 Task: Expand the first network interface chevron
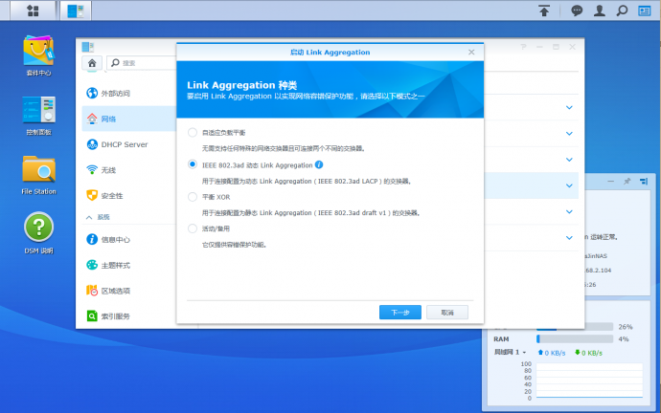569,107
